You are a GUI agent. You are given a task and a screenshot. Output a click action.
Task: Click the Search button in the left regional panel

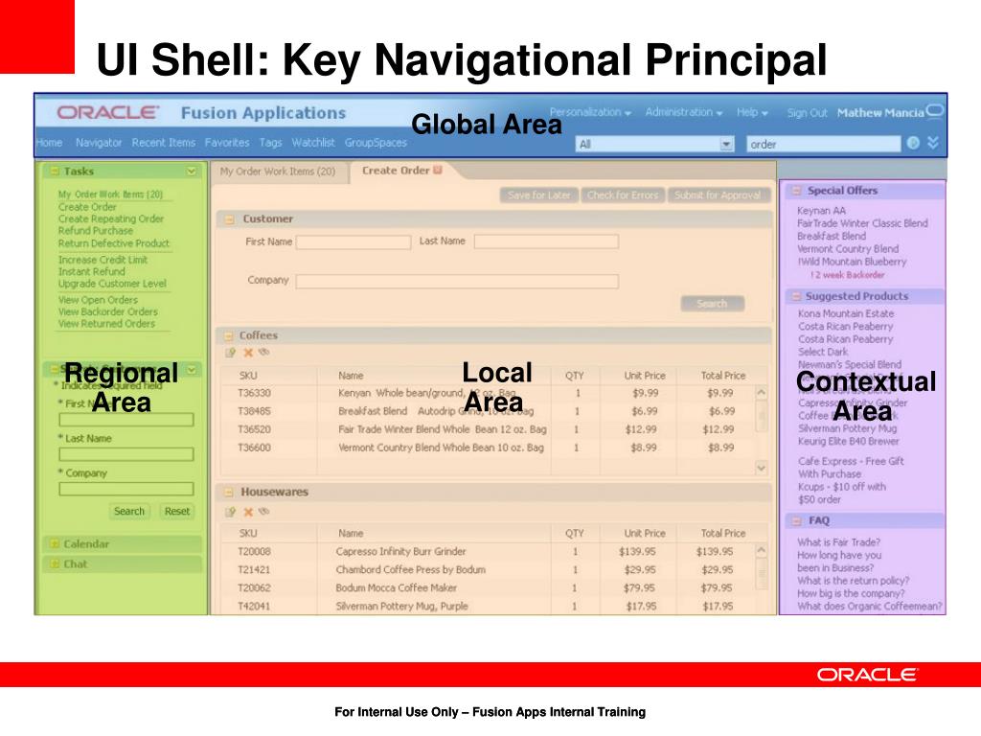pyautogui.click(x=129, y=512)
